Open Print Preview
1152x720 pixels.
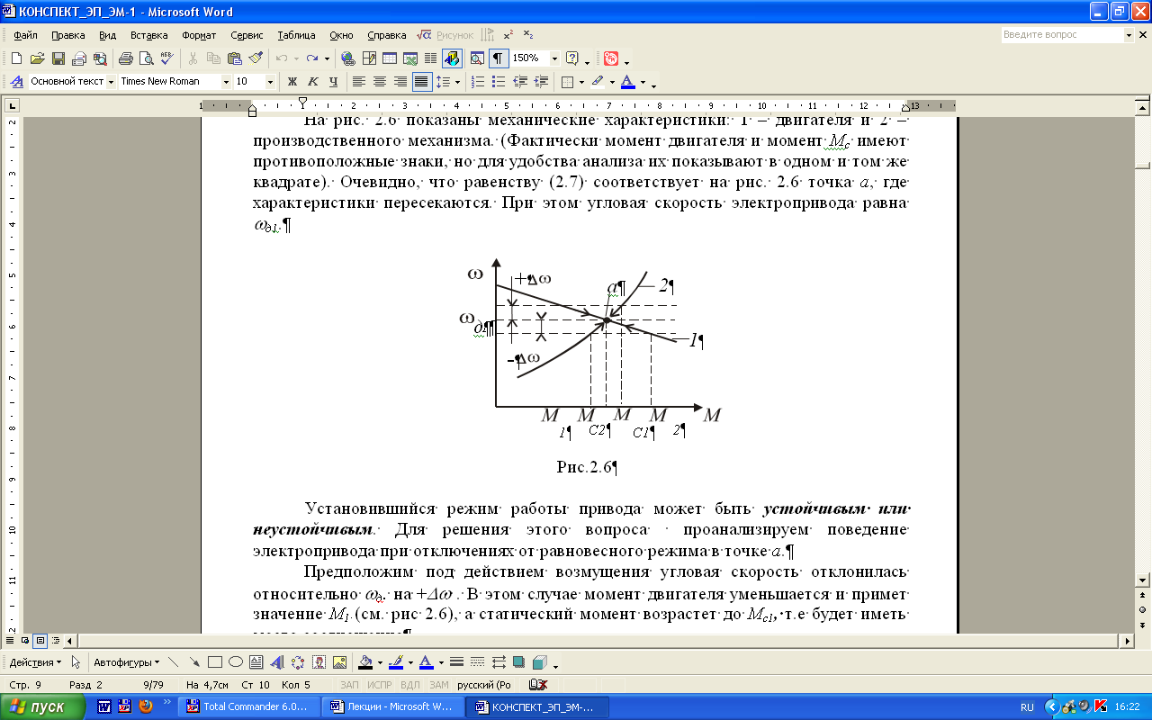pyautogui.click(x=146, y=58)
